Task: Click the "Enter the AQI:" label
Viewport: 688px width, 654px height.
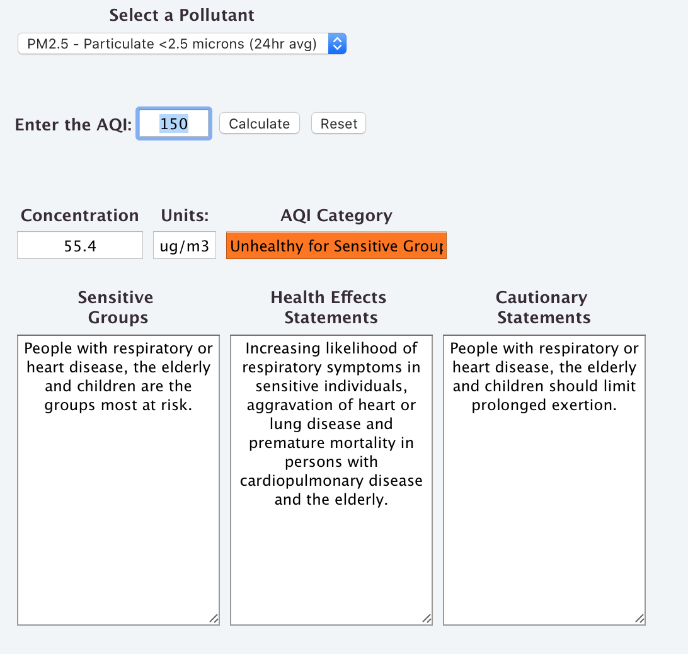Action: tap(74, 125)
